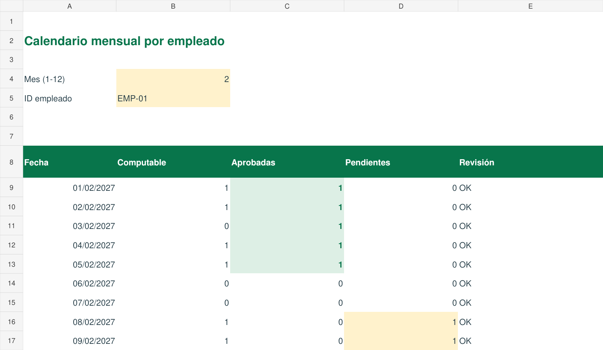Click the Aprobadas header cell

pyautogui.click(x=287, y=162)
